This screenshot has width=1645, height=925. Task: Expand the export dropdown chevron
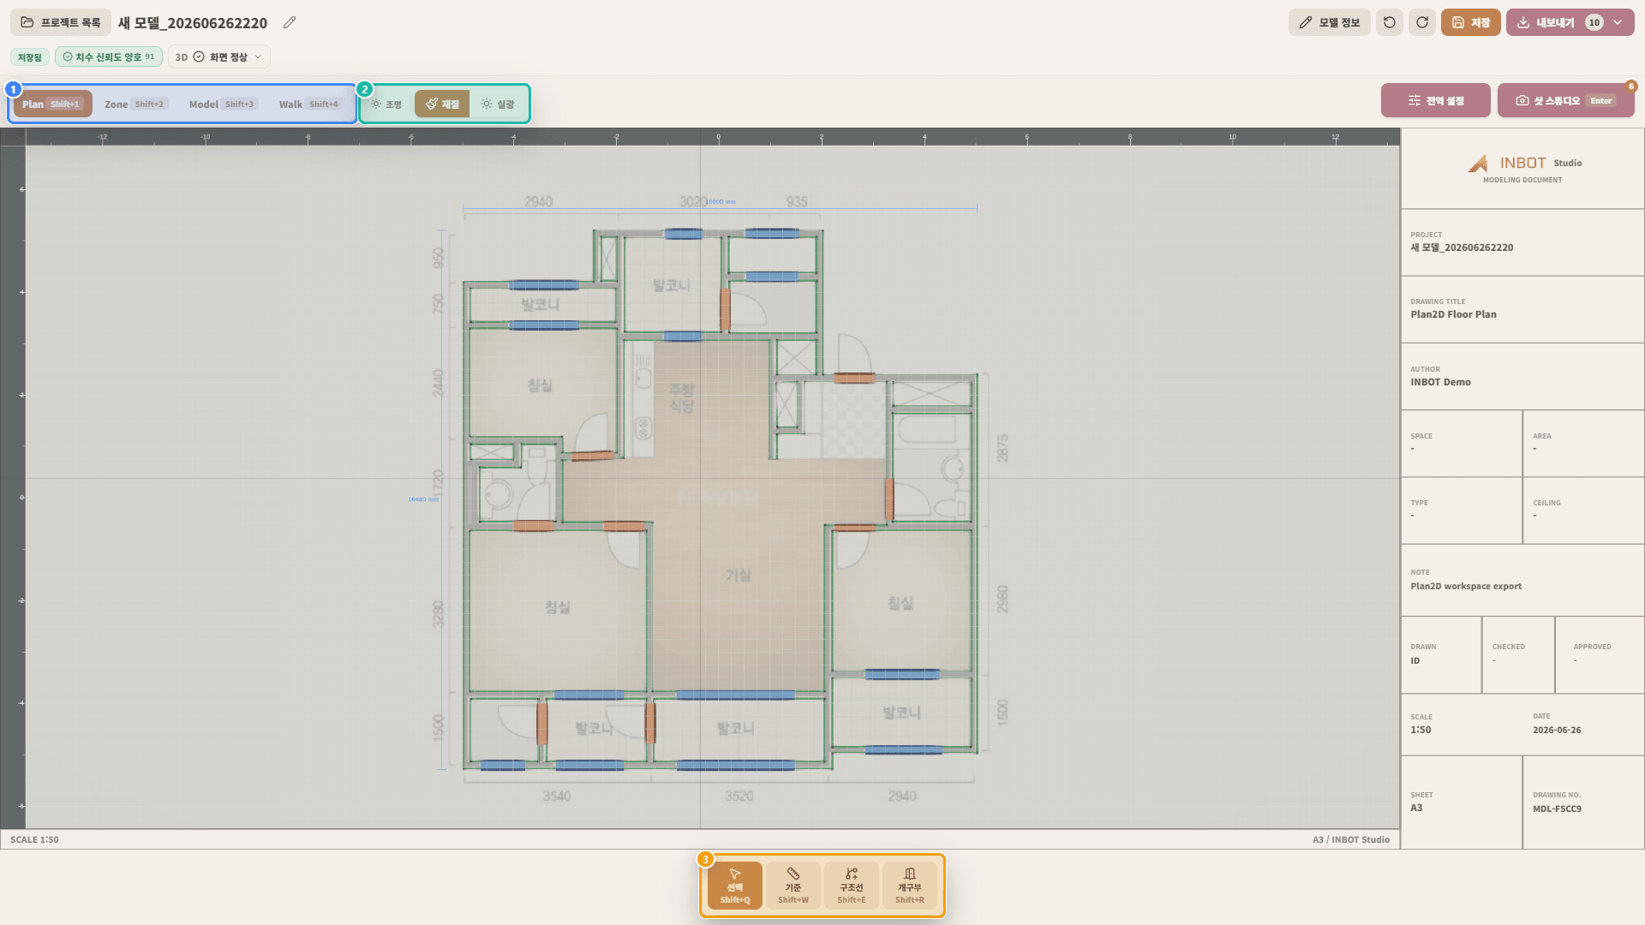click(x=1618, y=22)
